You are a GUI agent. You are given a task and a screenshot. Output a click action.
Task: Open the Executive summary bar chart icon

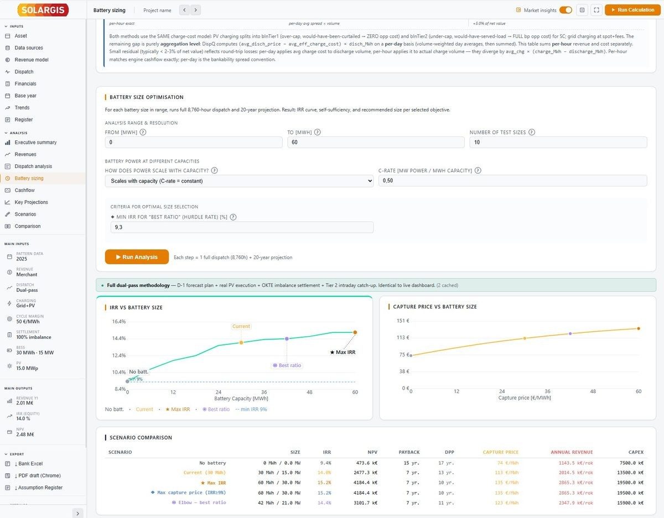[8, 143]
